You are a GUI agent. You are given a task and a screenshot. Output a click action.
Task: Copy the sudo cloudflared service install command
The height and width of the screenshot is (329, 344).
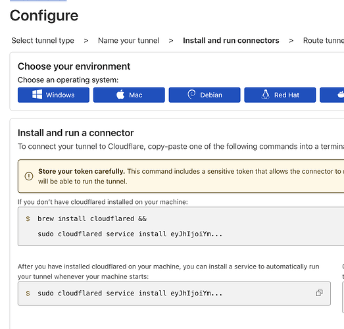point(319,293)
